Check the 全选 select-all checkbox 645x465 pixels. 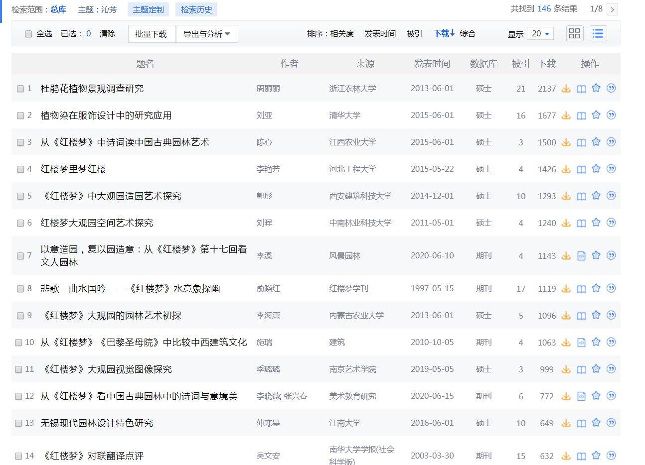28,33
